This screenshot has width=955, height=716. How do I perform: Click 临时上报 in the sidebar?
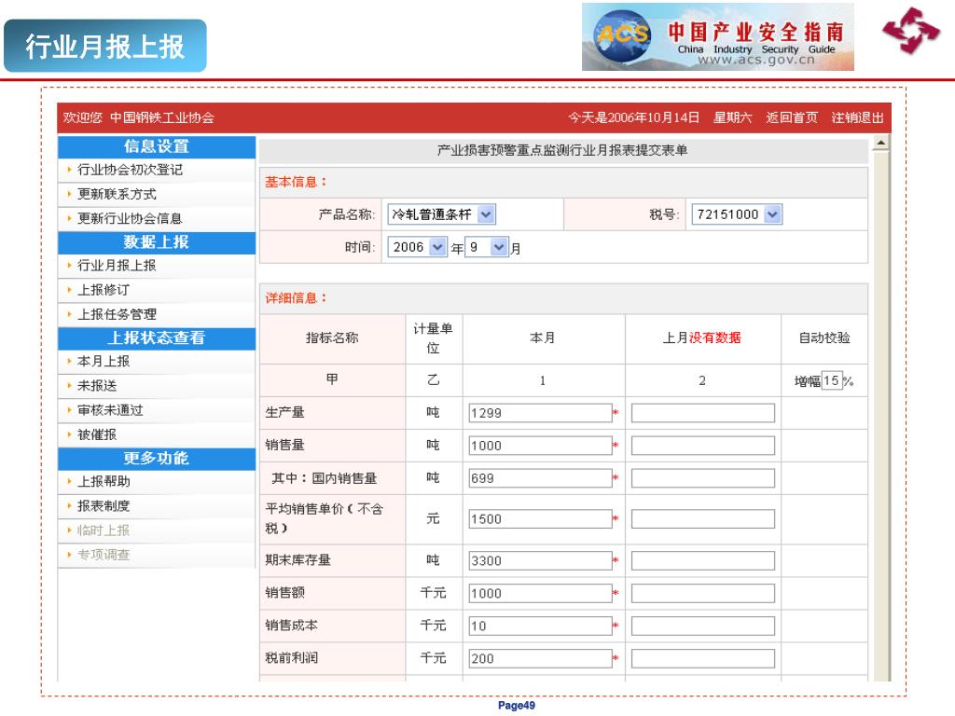(103, 530)
